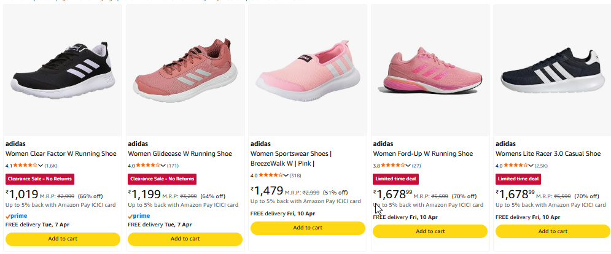The height and width of the screenshot is (254, 611).
Task: Expand rating dropdown arrow for Lite Racer shoe
Action: pyautogui.click(x=531, y=166)
